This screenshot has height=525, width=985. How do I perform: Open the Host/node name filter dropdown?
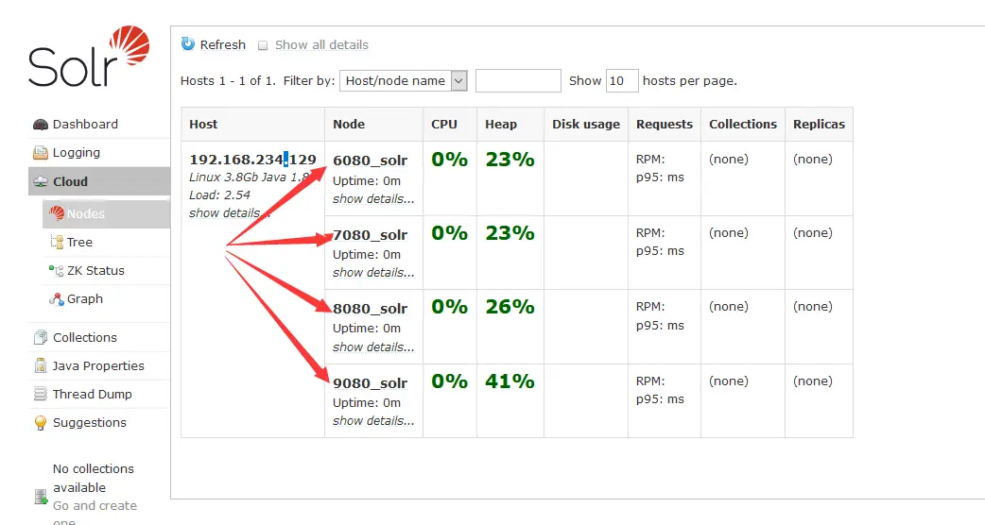(x=404, y=80)
